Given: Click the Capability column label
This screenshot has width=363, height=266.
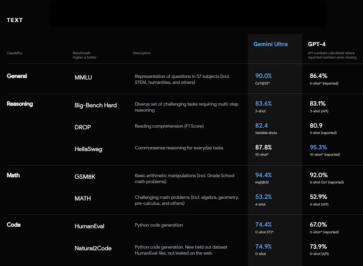Looking at the screenshot, I should tap(15, 53).
